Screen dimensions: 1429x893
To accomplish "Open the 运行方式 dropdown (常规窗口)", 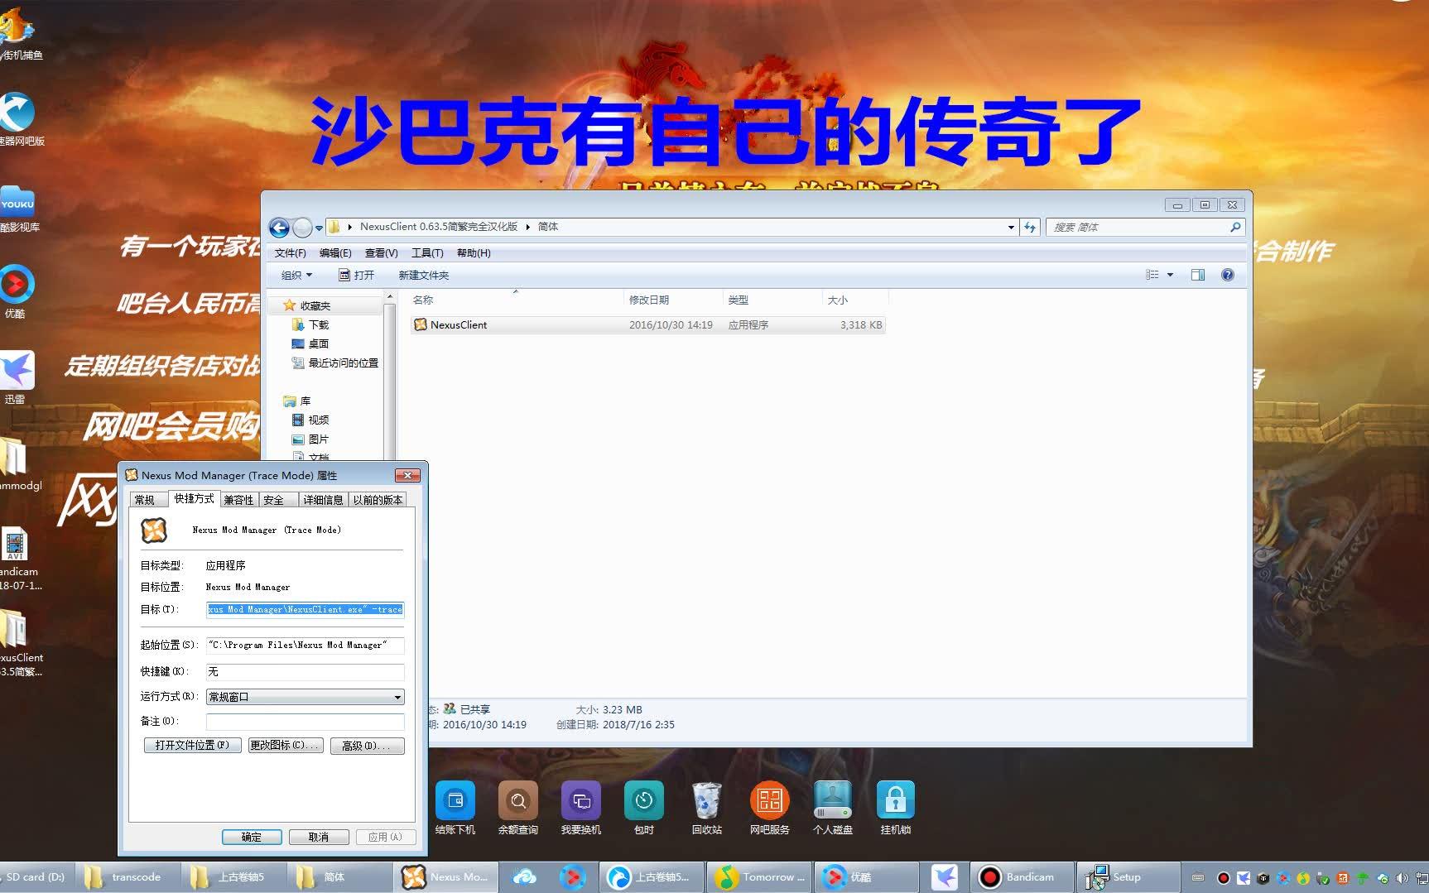I will tap(305, 697).
